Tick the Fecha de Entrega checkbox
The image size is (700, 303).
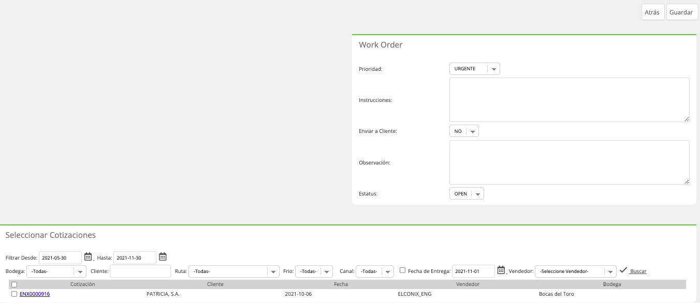point(402,270)
